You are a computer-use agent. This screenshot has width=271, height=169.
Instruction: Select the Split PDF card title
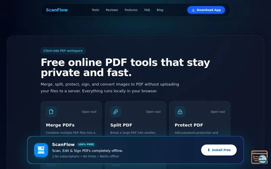121,125
